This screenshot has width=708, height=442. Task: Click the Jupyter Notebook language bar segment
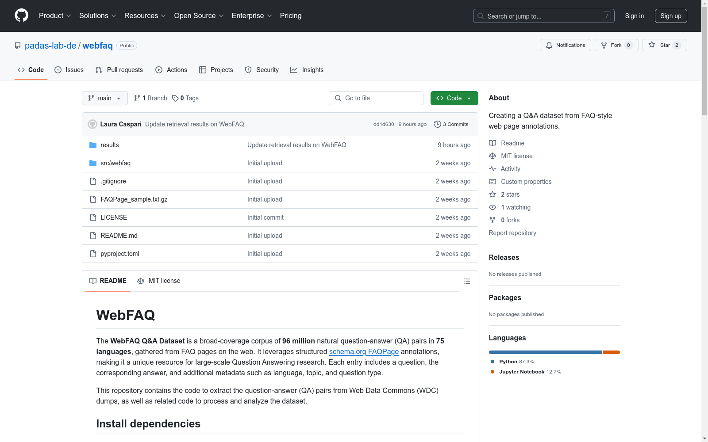[x=612, y=352]
